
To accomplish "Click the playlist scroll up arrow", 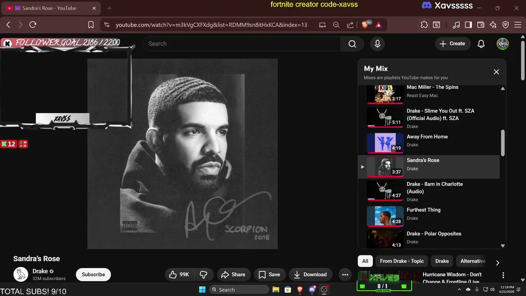I will 503,88.
